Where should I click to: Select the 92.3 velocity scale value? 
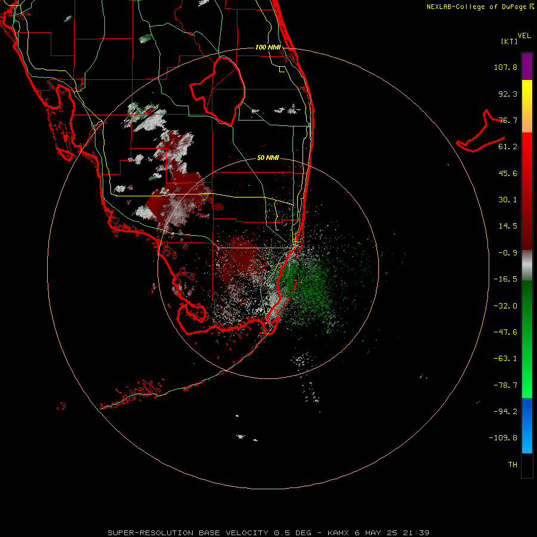tap(508, 94)
